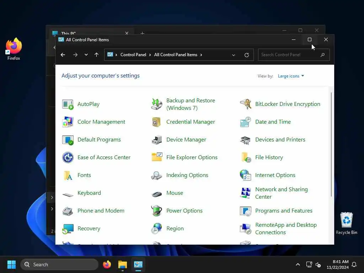Click the Region globe icon
The height and width of the screenshot is (273, 364).
click(x=157, y=229)
